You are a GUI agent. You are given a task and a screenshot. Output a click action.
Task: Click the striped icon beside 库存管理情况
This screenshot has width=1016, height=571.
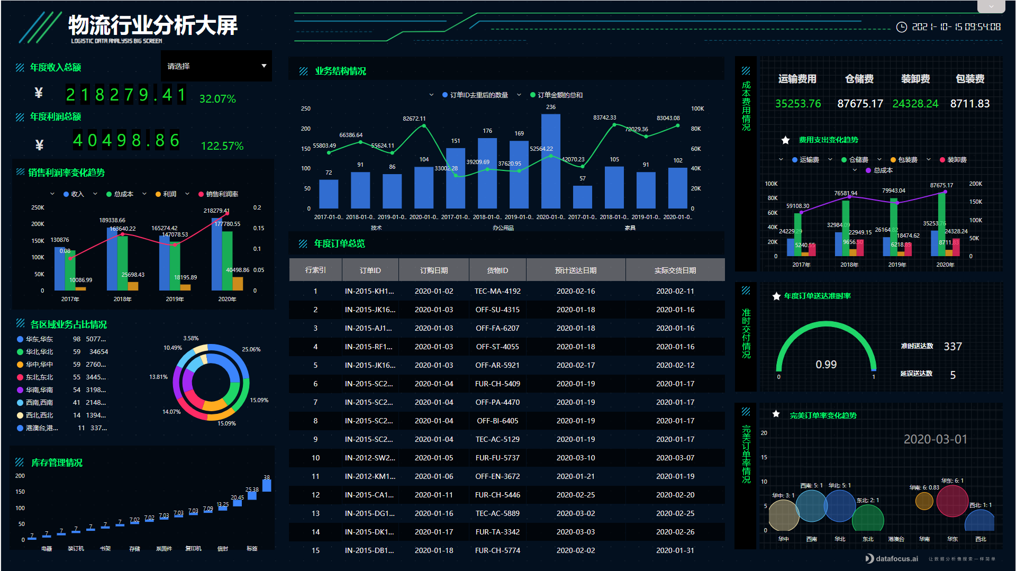(20, 462)
